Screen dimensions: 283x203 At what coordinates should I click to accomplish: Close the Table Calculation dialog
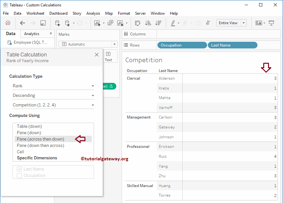pos(97,55)
